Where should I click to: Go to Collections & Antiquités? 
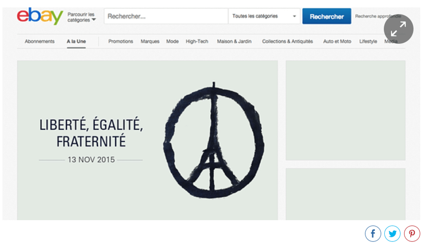point(288,42)
